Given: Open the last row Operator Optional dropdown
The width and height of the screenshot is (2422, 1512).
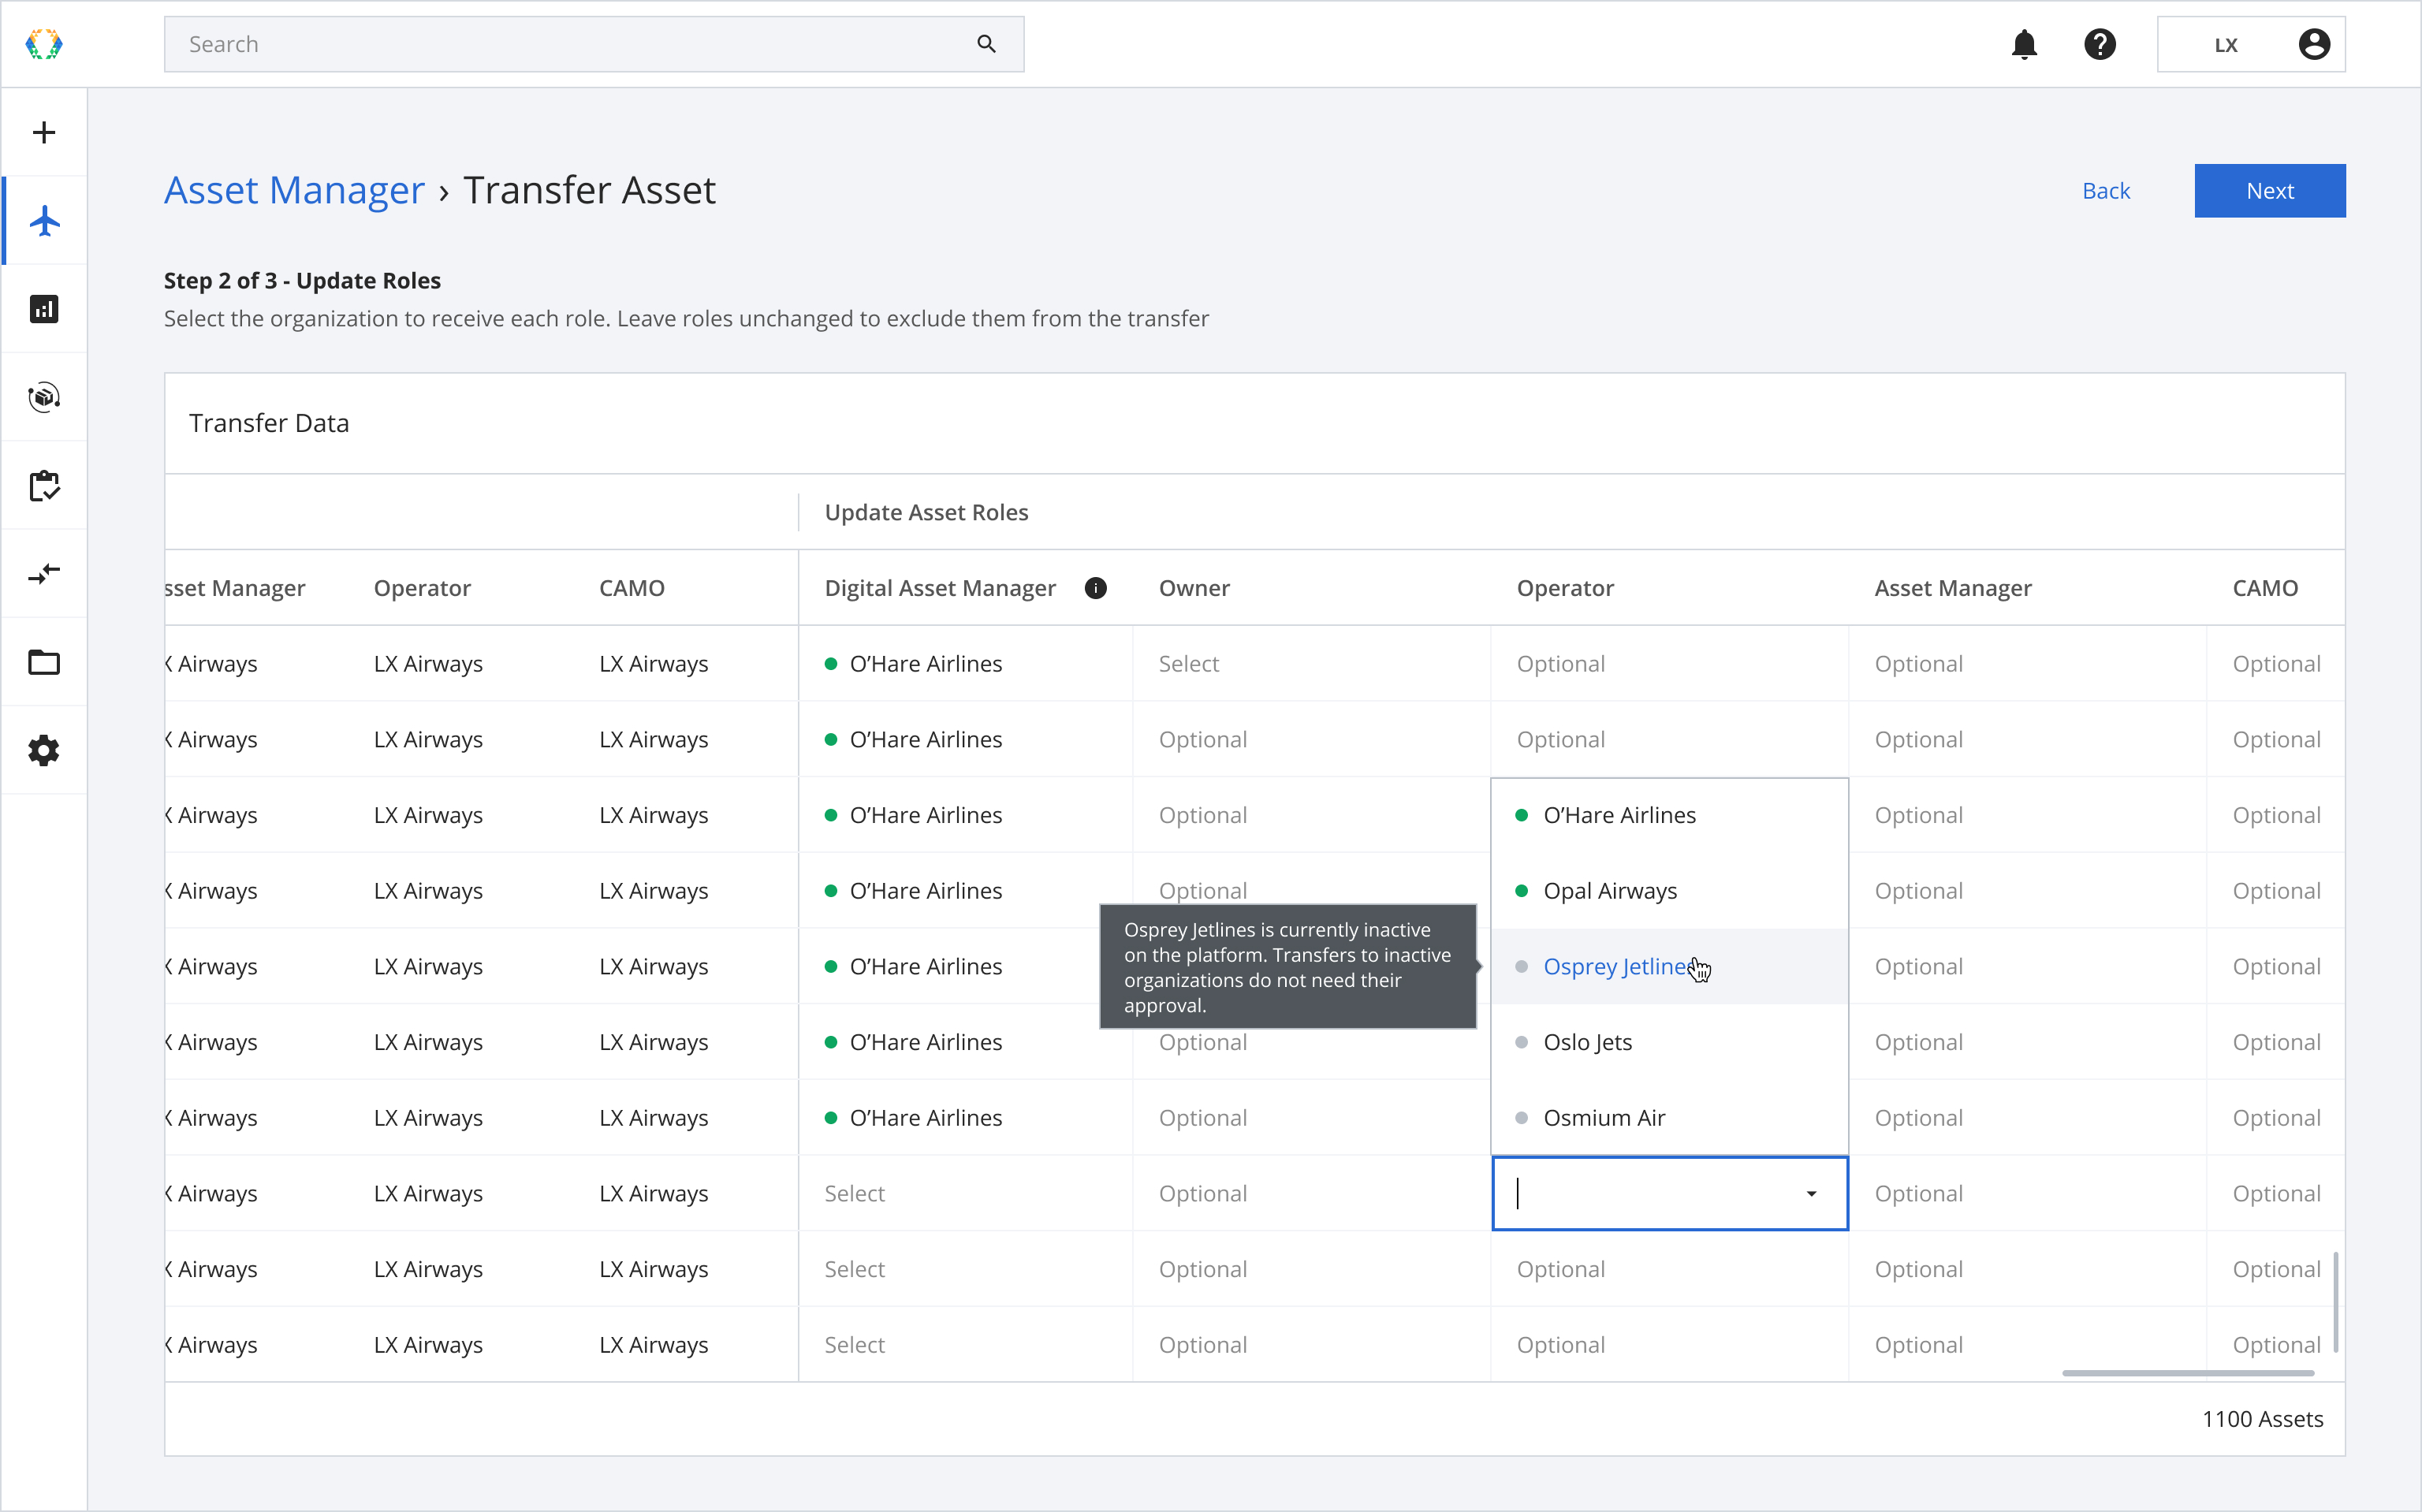Looking at the screenshot, I should click(1669, 1345).
